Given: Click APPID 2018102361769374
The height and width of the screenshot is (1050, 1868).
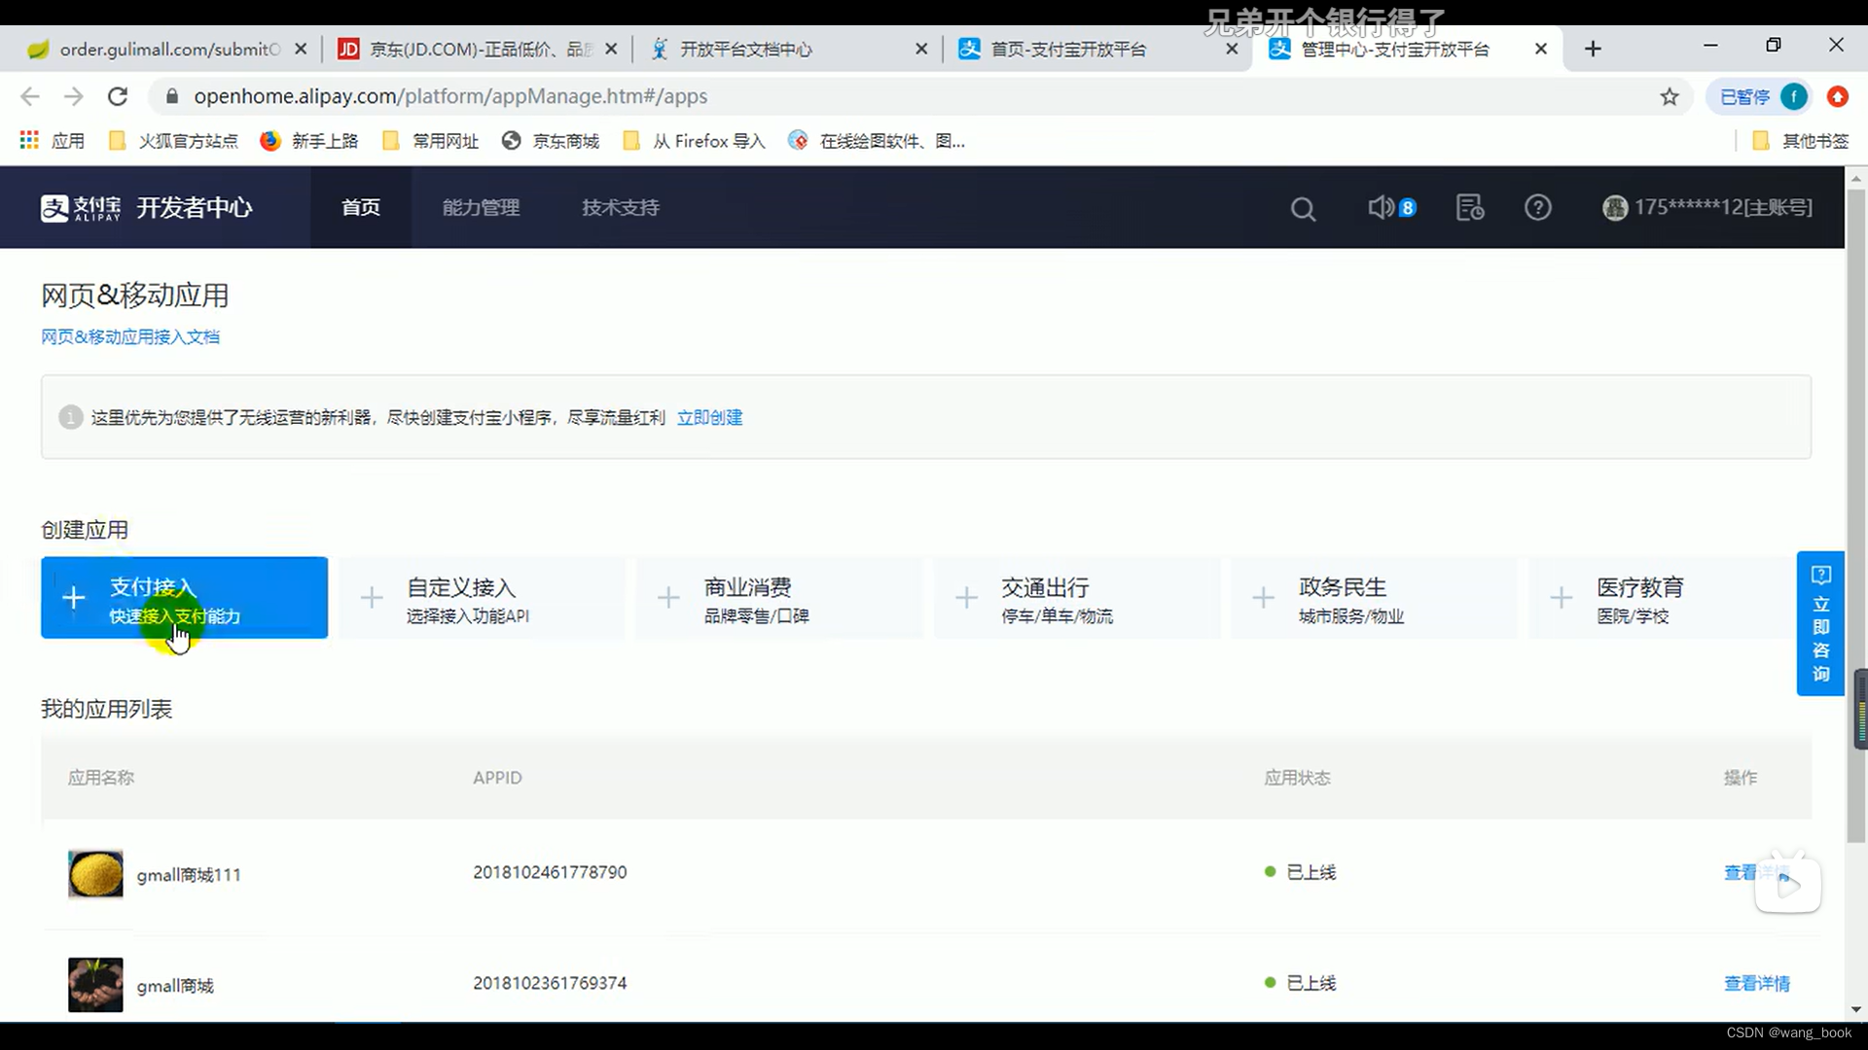Looking at the screenshot, I should [550, 983].
